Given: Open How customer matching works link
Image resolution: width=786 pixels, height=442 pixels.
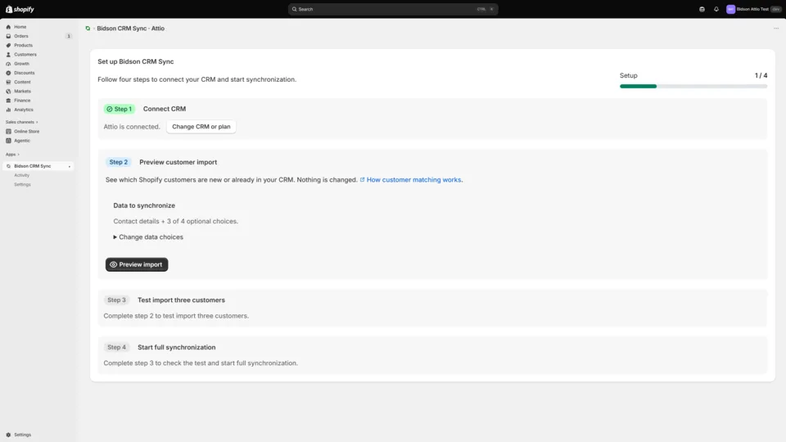Looking at the screenshot, I should (413, 179).
